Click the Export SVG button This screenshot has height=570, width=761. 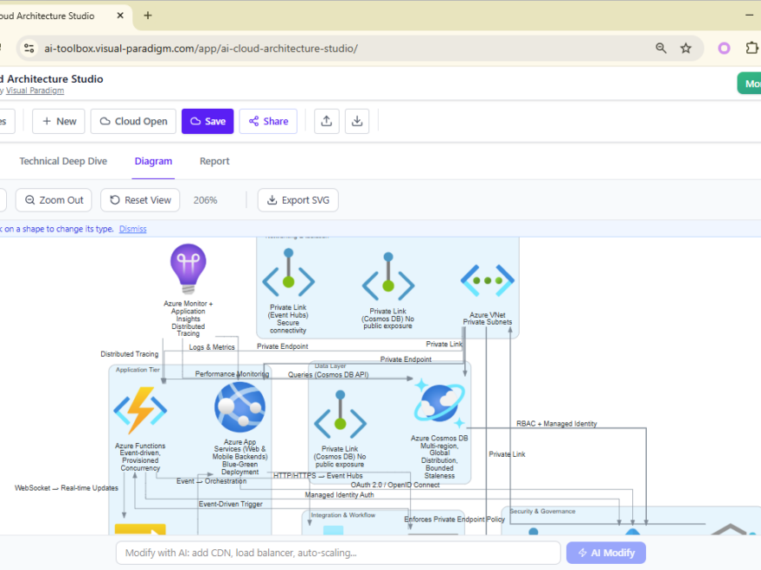coord(297,199)
